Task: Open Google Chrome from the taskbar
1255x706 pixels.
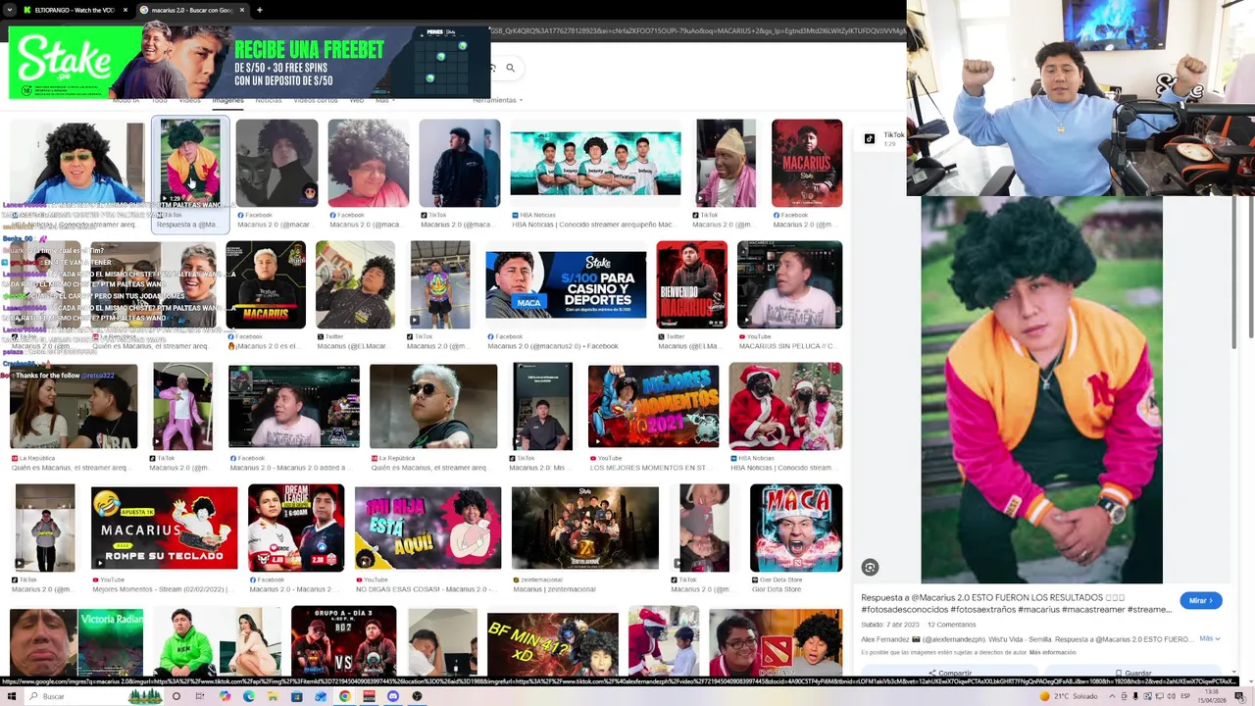Action: 345,696
